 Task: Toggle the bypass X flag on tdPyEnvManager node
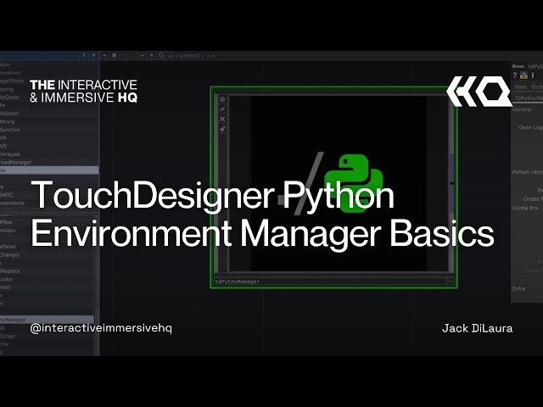click(x=222, y=119)
